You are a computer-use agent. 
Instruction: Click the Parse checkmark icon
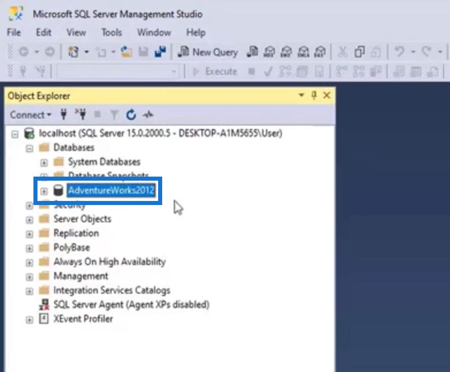point(268,72)
